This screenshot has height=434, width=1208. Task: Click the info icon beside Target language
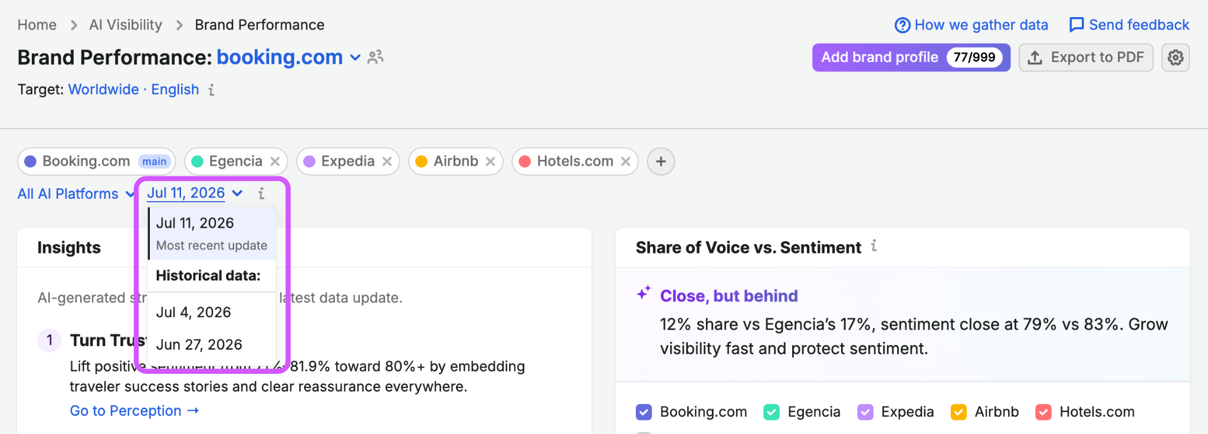pyautogui.click(x=211, y=90)
